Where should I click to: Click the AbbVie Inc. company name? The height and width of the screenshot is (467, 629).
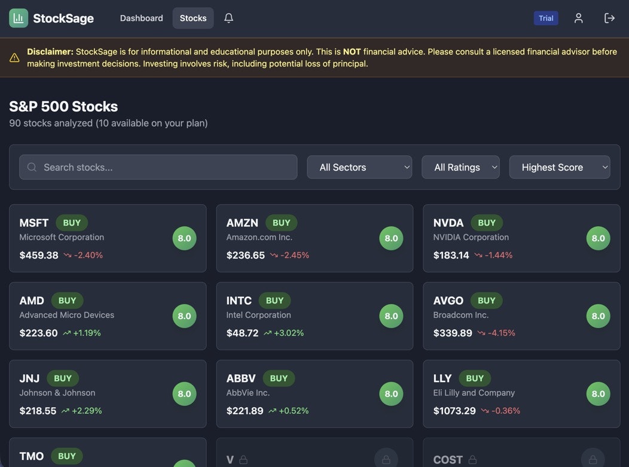[x=248, y=393]
